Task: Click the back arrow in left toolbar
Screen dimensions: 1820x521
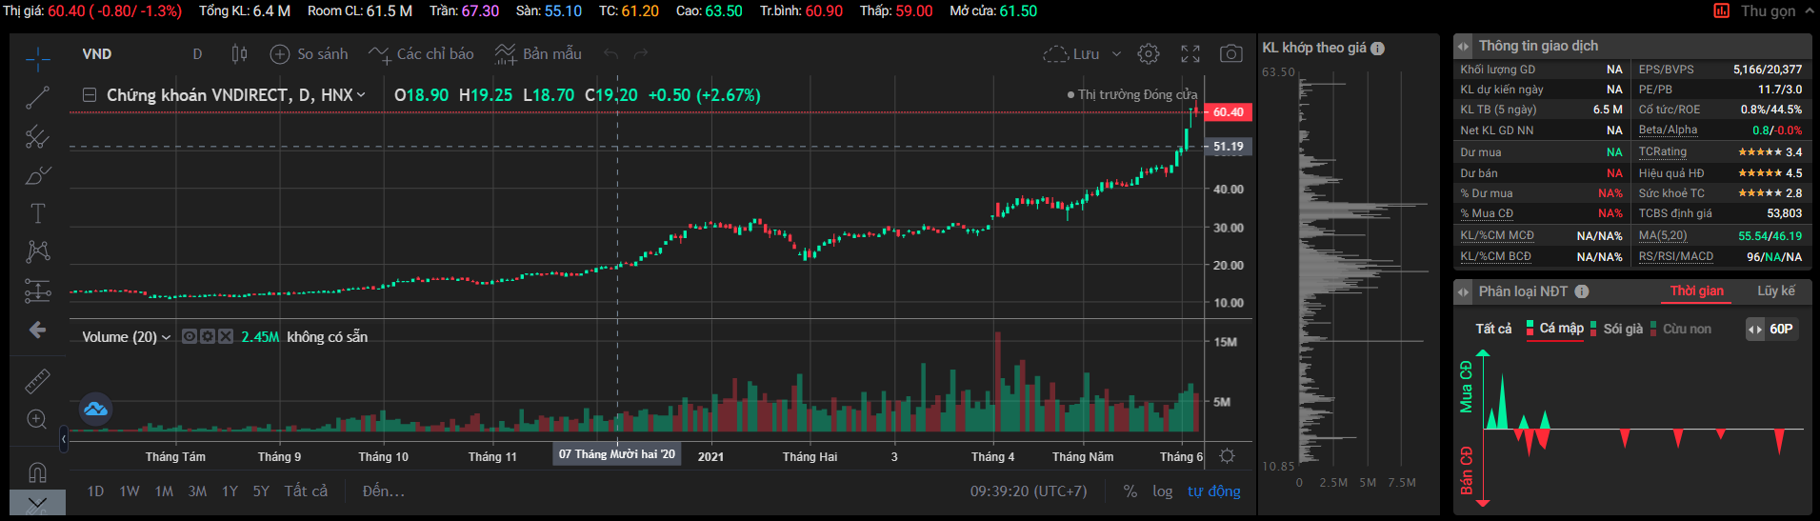Action: [x=37, y=330]
